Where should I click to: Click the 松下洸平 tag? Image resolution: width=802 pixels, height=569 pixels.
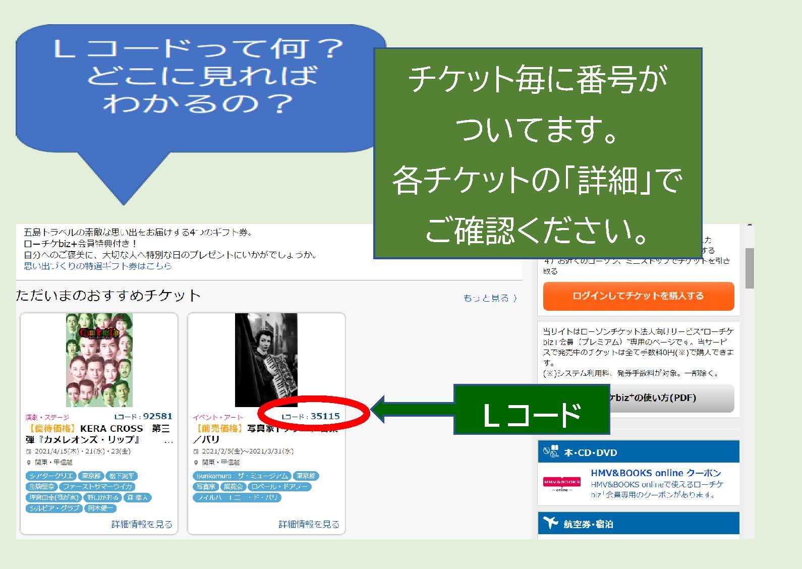121,476
